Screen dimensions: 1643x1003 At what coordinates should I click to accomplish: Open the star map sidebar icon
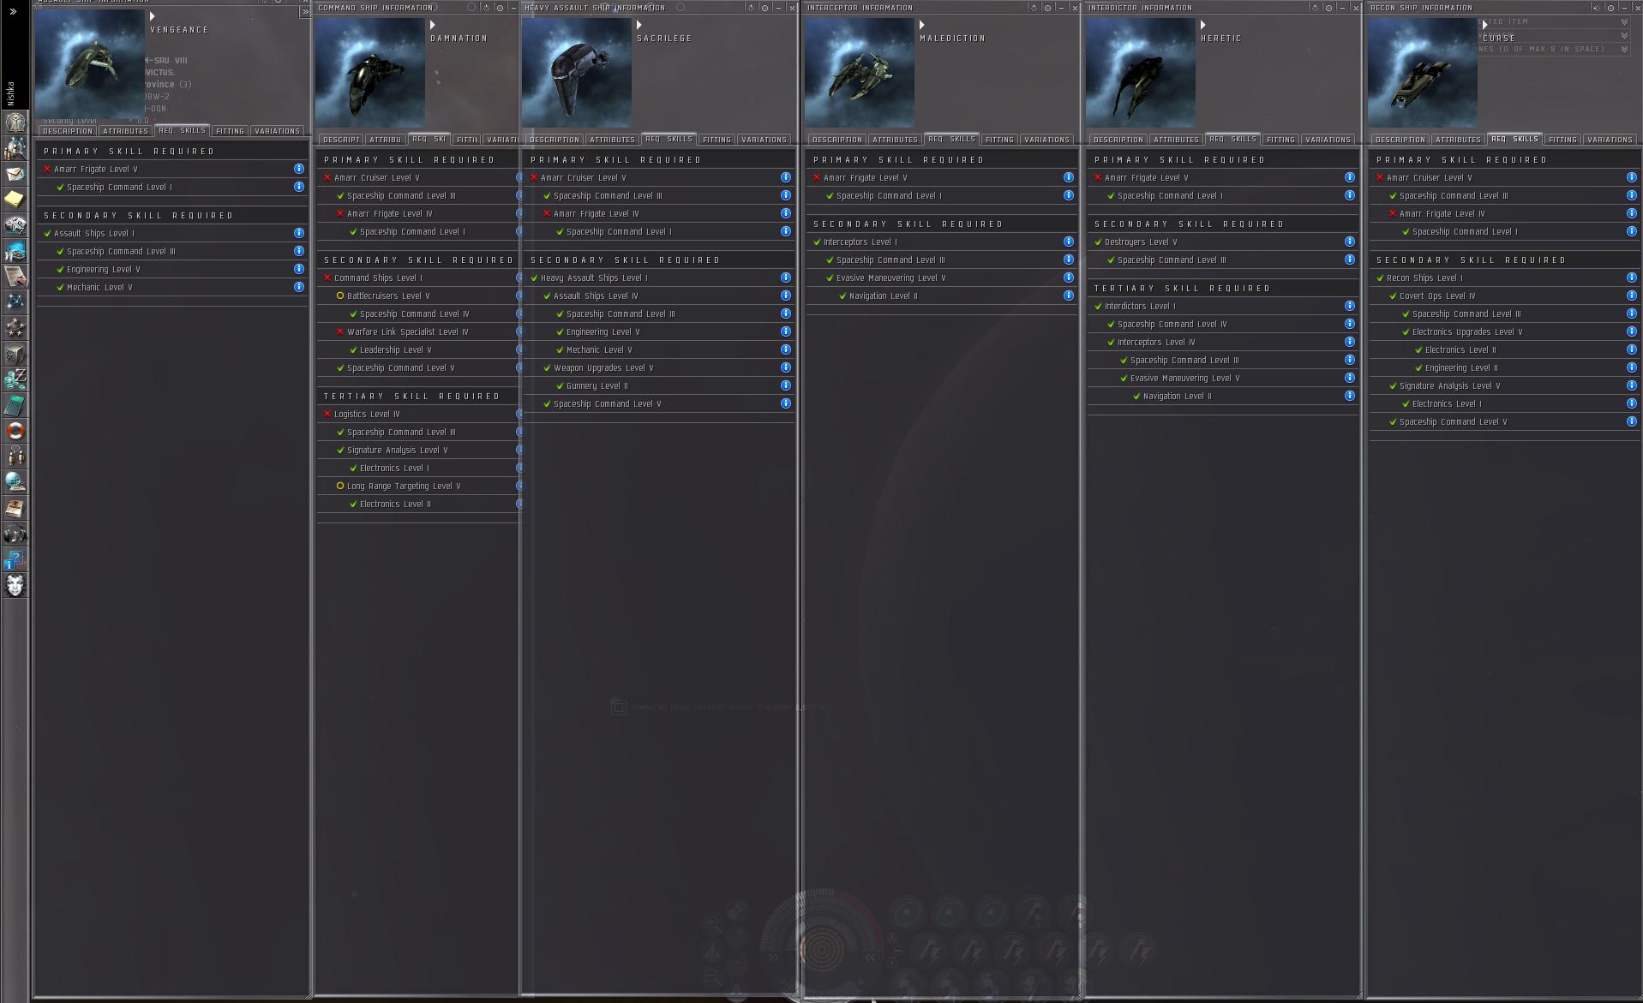pyautogui.click(x=15, y=302)
